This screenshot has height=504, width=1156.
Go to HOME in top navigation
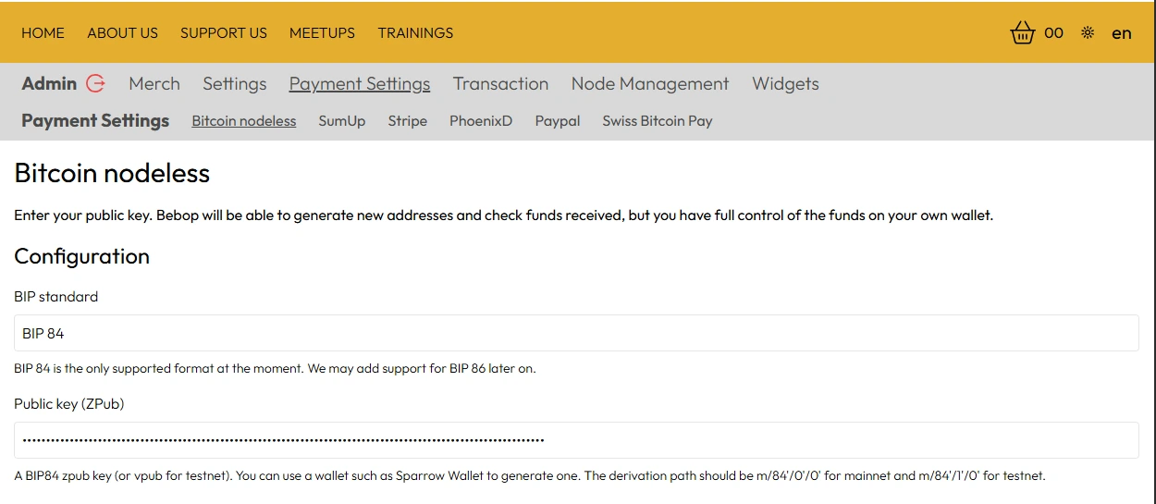43,33
